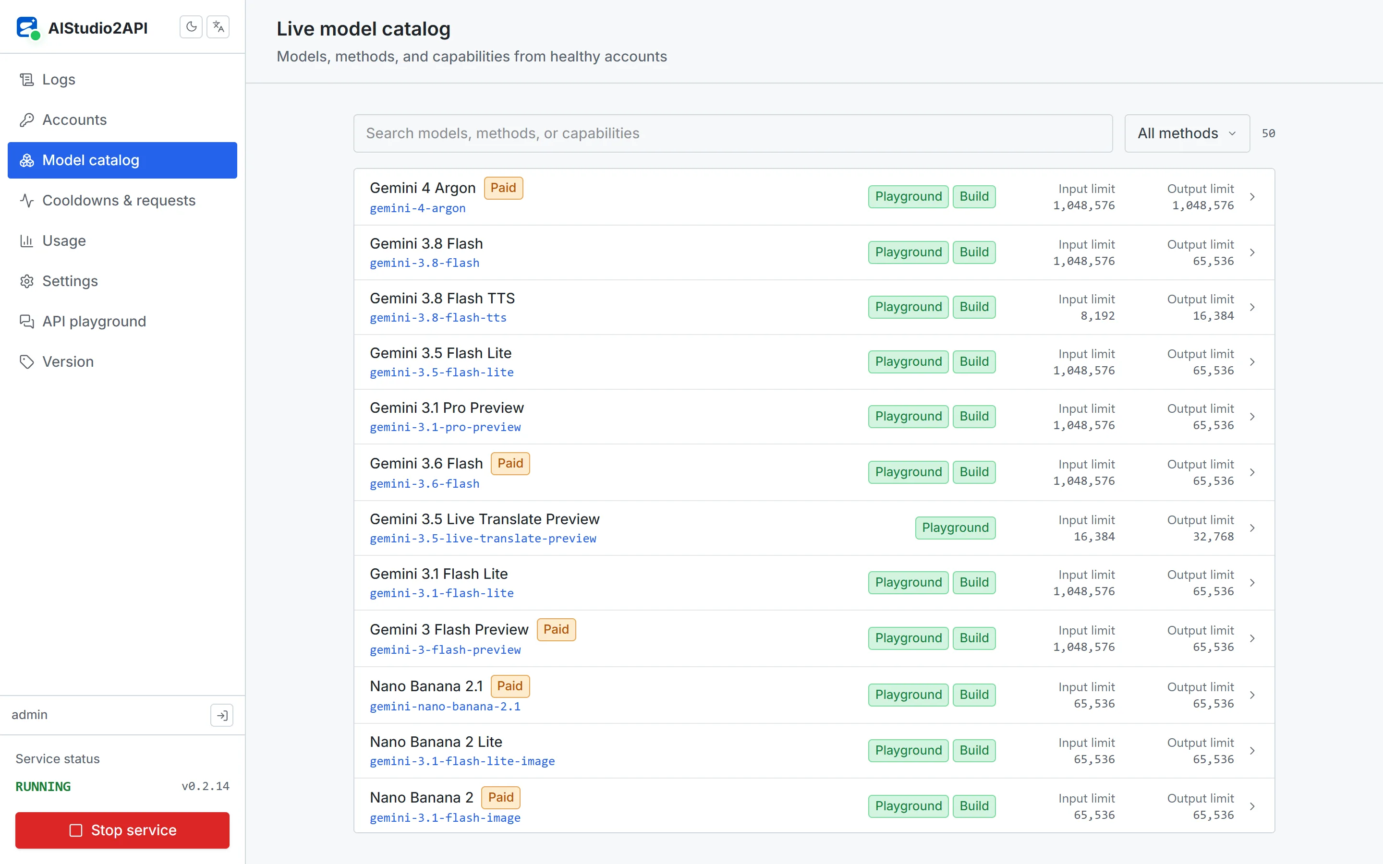Click the Gemini 3.8 Flash output limit 65,536
The height and width of the screenshot is (864, 1383).
tap(1213, 261)
